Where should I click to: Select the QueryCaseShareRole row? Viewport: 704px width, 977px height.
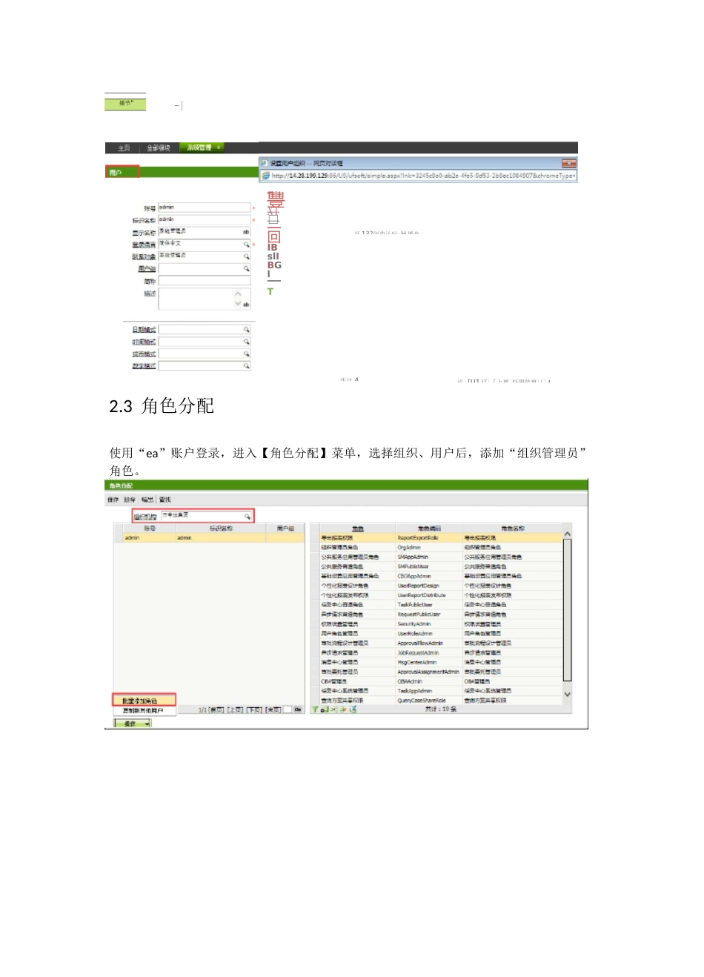pyautogui.click(x=436, y=701)
